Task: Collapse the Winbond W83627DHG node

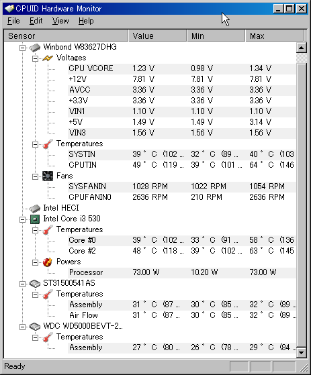Action: [22, 48]
